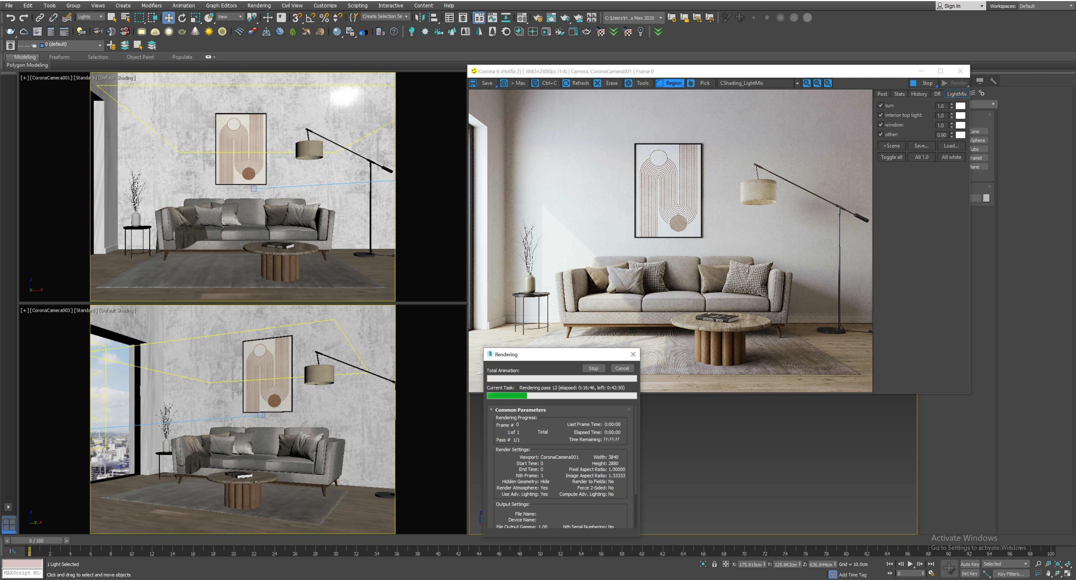Toggle the sun LightMix checkbox
1076x580 pixels.
point(881,105)
